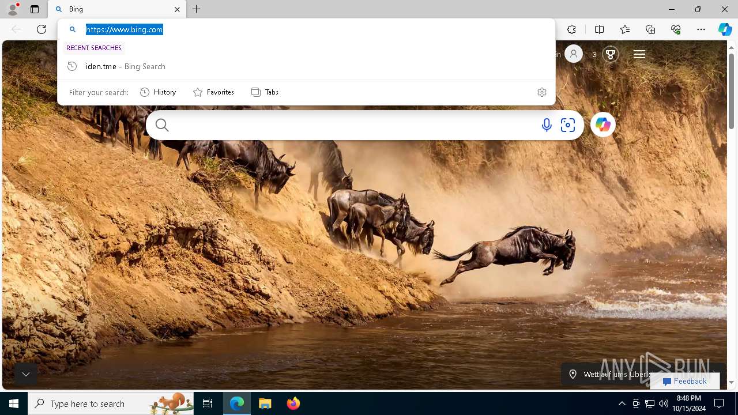Open a new tab
Viewport: 738px width, 415px height.
197,9
